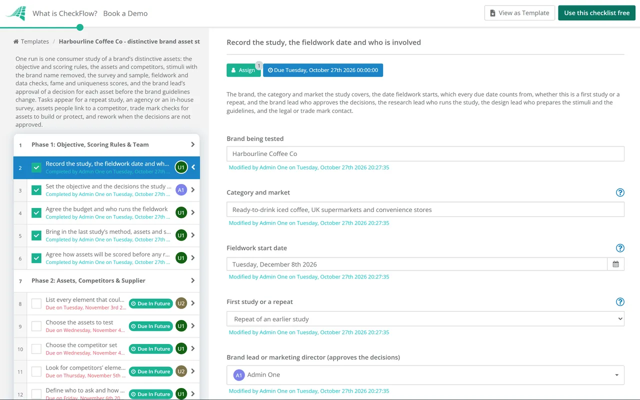Collapse the selected Record the study task arrow
This screenshot has width=640, height=400.
(193, 167)
